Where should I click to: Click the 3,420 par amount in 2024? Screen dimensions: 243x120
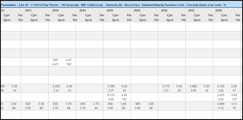pos(56,86)
